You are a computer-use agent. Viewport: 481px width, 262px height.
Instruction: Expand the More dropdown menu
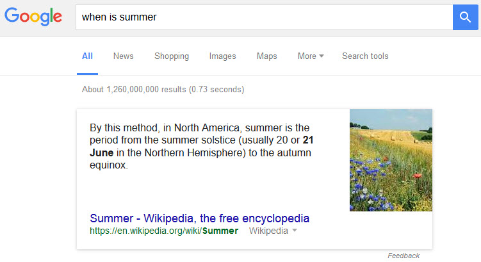(x=311, y=56)
